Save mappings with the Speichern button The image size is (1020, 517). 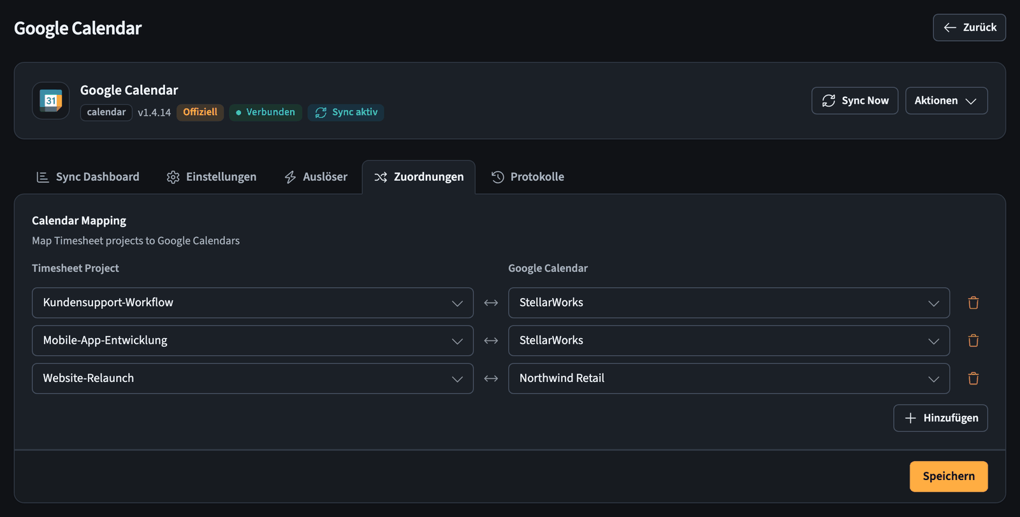click(x=949, y=476)
